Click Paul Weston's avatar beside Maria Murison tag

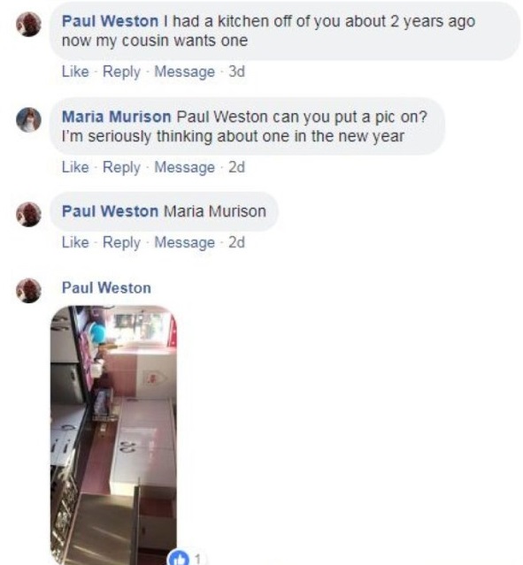(x=29, y=214)
